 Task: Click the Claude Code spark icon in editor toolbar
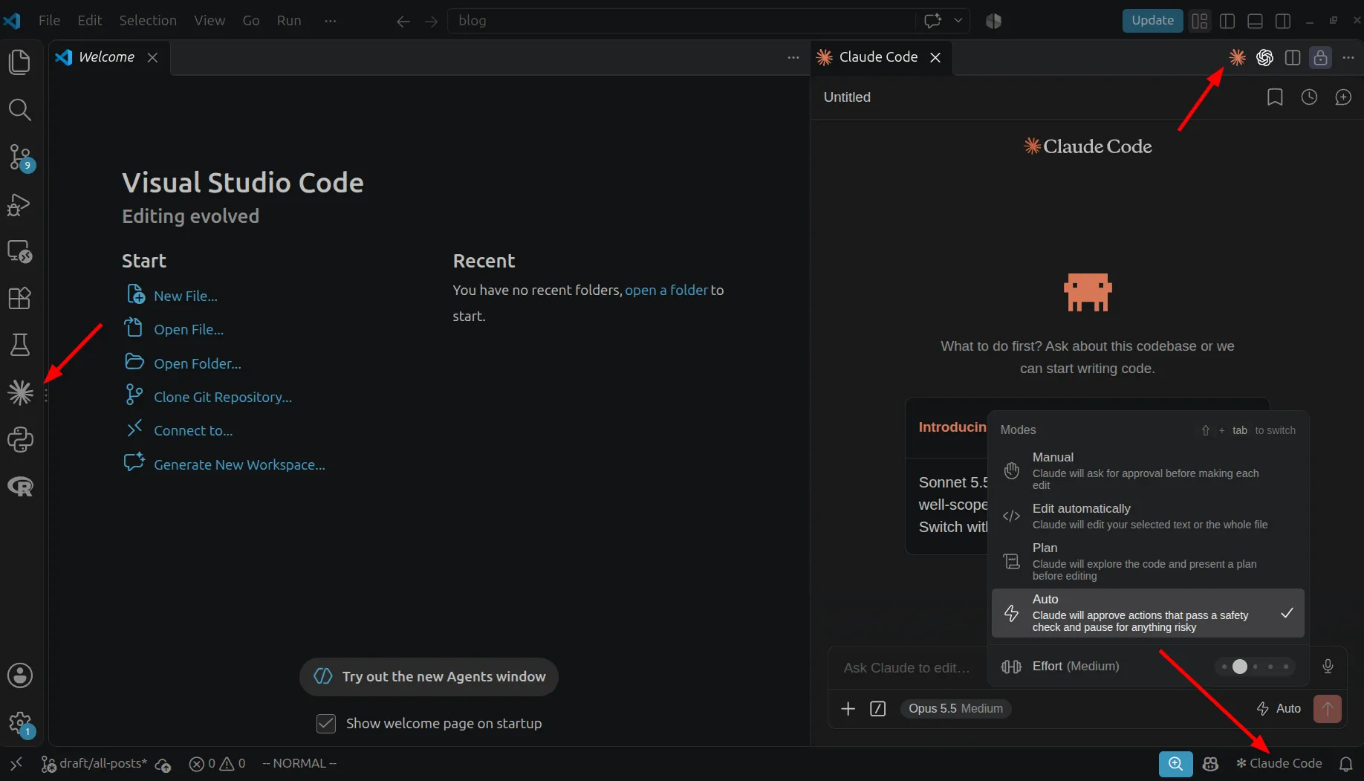click(1237, 57)
